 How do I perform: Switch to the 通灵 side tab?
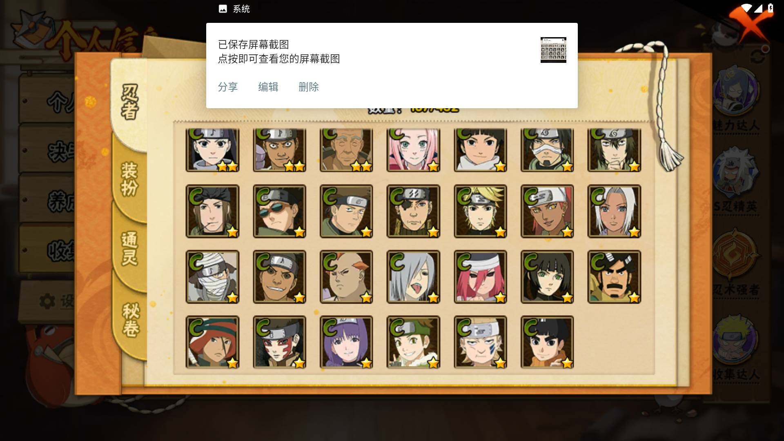[130, 248]
